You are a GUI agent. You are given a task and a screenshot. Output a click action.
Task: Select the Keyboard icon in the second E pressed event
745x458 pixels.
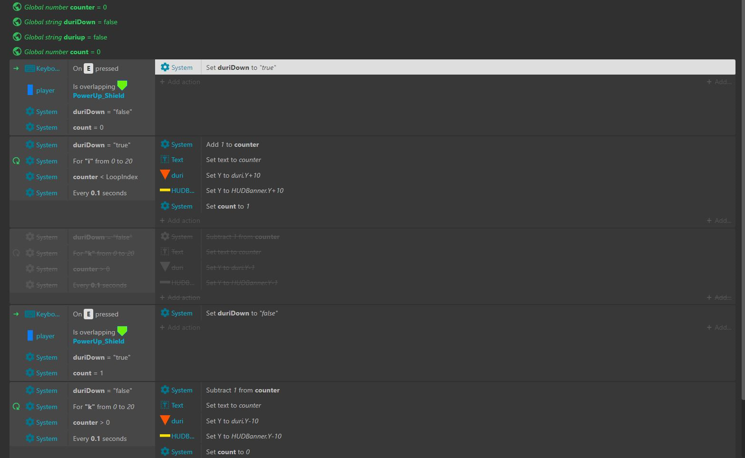pyautogui.click(x=29, y=314)
